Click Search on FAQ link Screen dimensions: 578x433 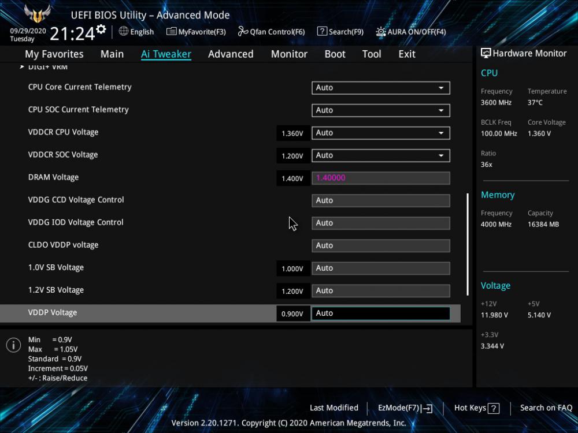point(546,408)
